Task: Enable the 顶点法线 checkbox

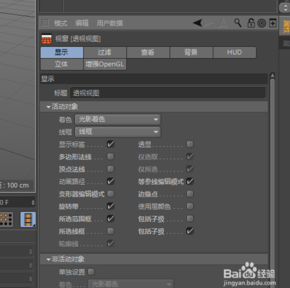Action: coord(111,169)
